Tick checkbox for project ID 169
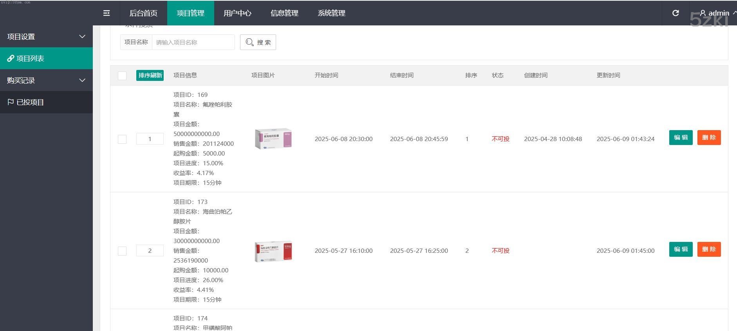 pyautogui.click(x=122, y=139)
